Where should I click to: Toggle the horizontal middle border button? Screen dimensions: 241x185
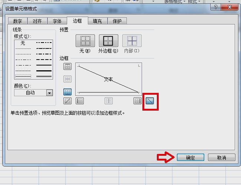click(67, 79)
